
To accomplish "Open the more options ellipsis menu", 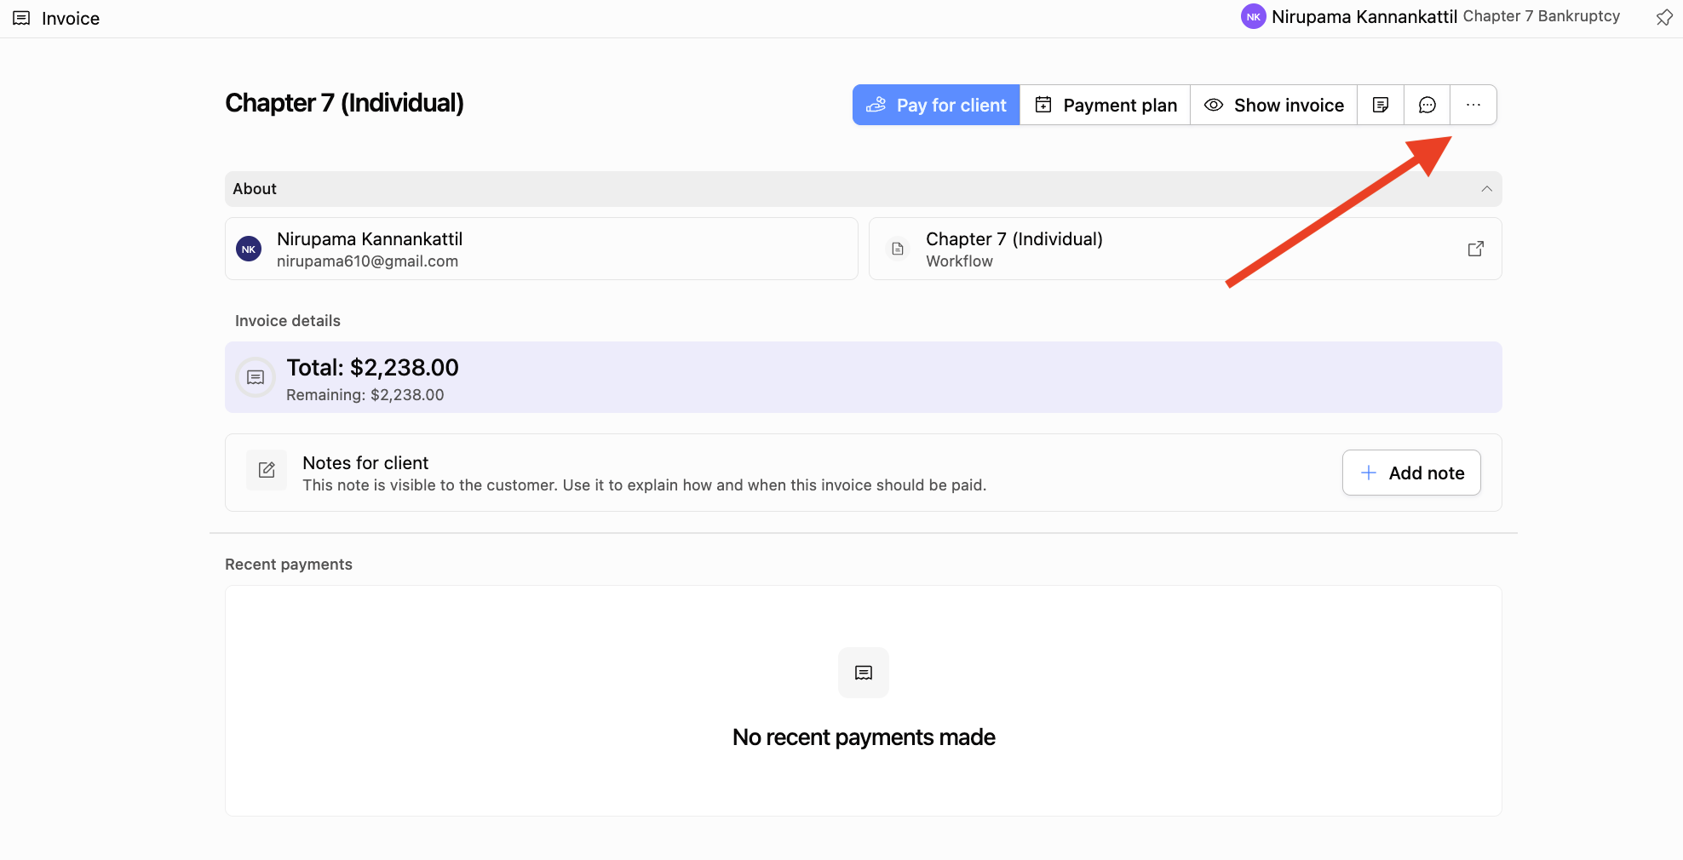I will (x=1473, y=105).
